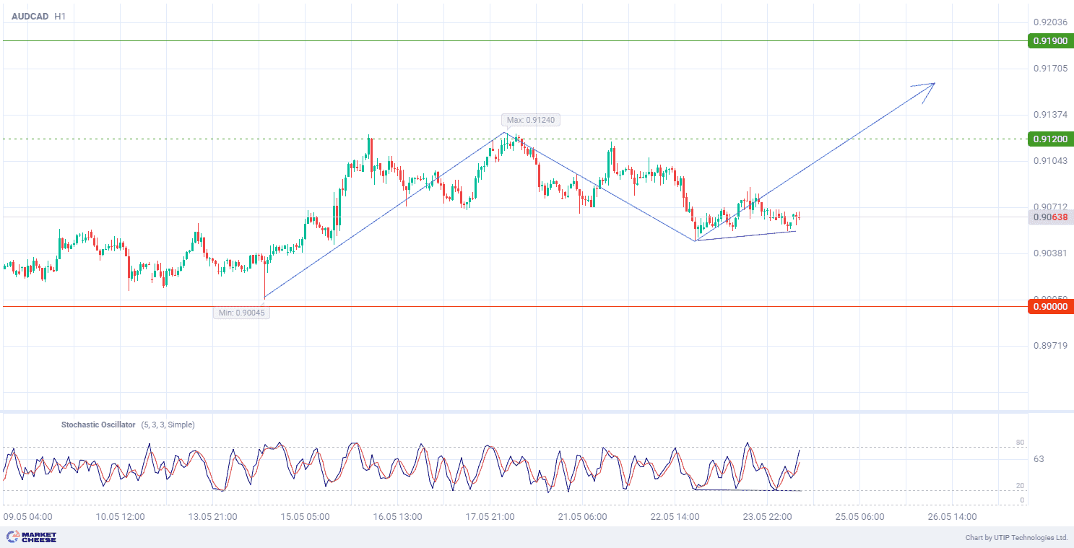Click the 22.05 14:00 time axis label
This screenshot has height=548, width=1074.
pyautogui.click(x=675, y=517)
